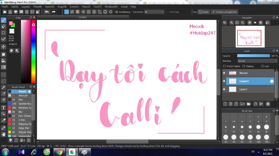Select the Airbrush brush

pyautogui.click(x=20, y=96)
